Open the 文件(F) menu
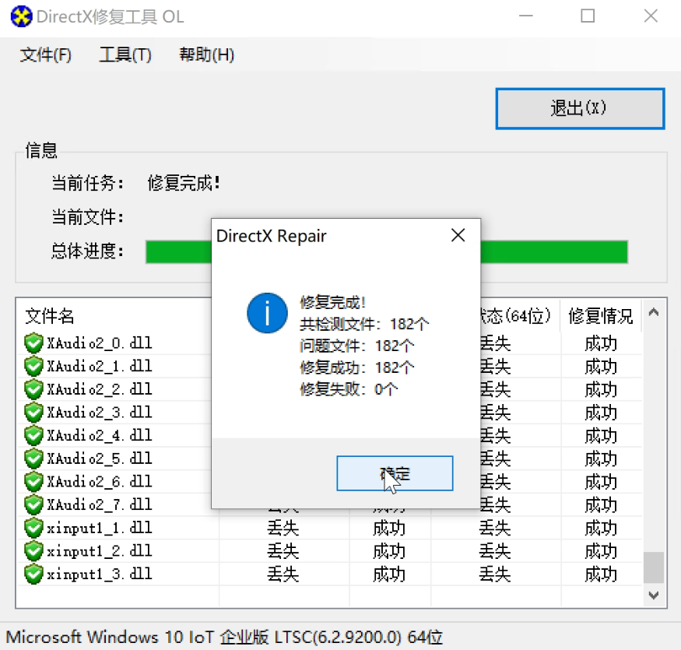Screen dimensions: 681x650 point(46,54)
